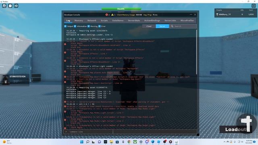This screenshot has height=145, width=258.
Task: Open Google Chrome from the taskbar
Action: 129,142
